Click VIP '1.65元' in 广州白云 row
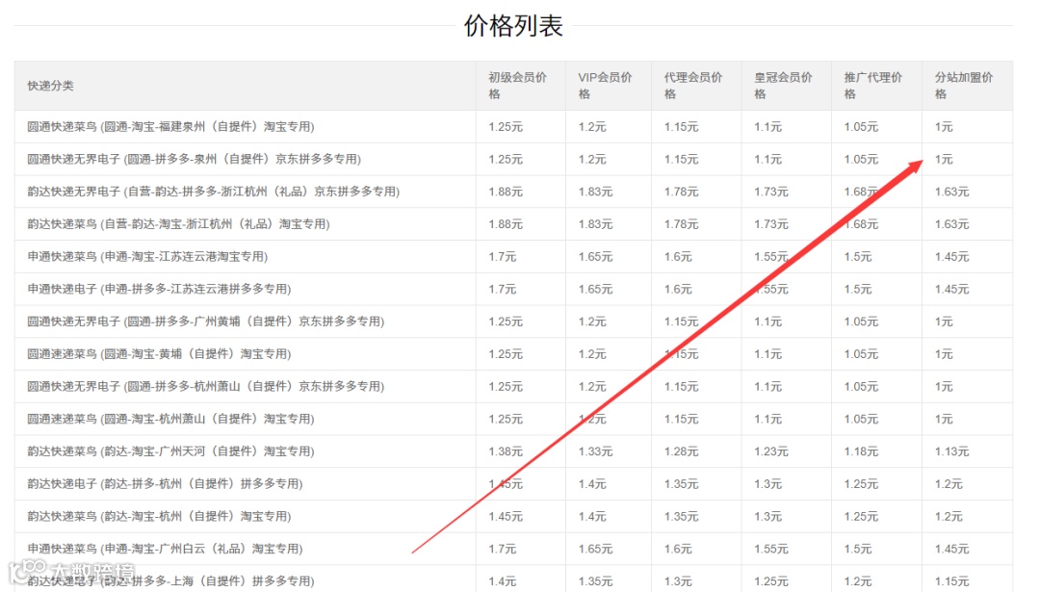This screenshot has width=1040, height=592. point(595,549)
